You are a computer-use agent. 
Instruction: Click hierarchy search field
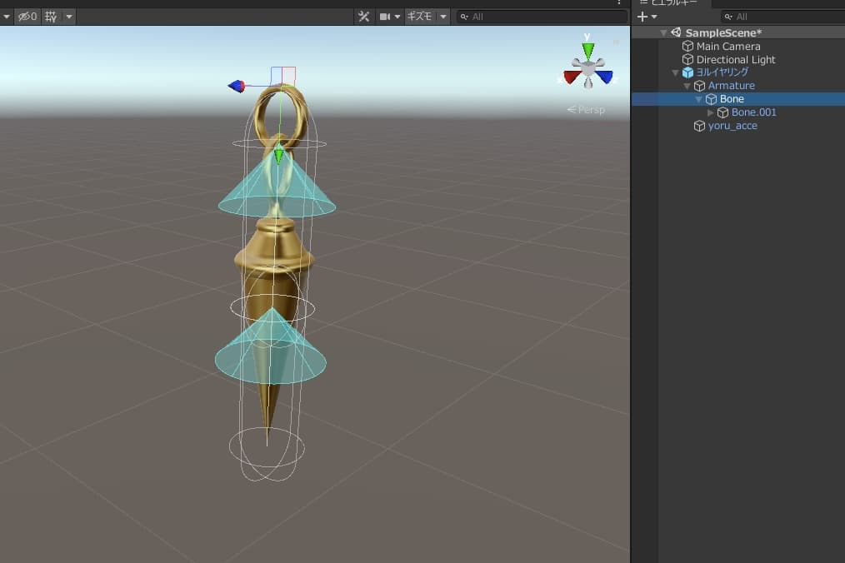pyautogui.click(x=783, y=17)
